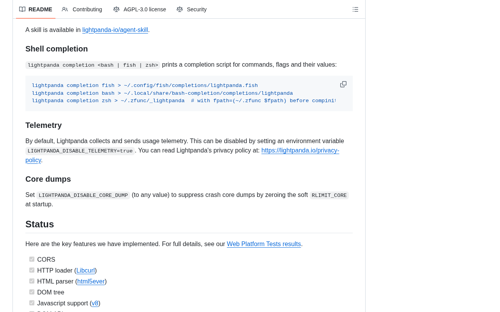Follow the Libcurl link
Screen dimensions: 500x312
pos(86,271)
